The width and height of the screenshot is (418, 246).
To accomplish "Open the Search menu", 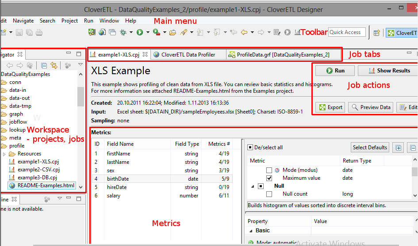I will [x=47, y=21].
